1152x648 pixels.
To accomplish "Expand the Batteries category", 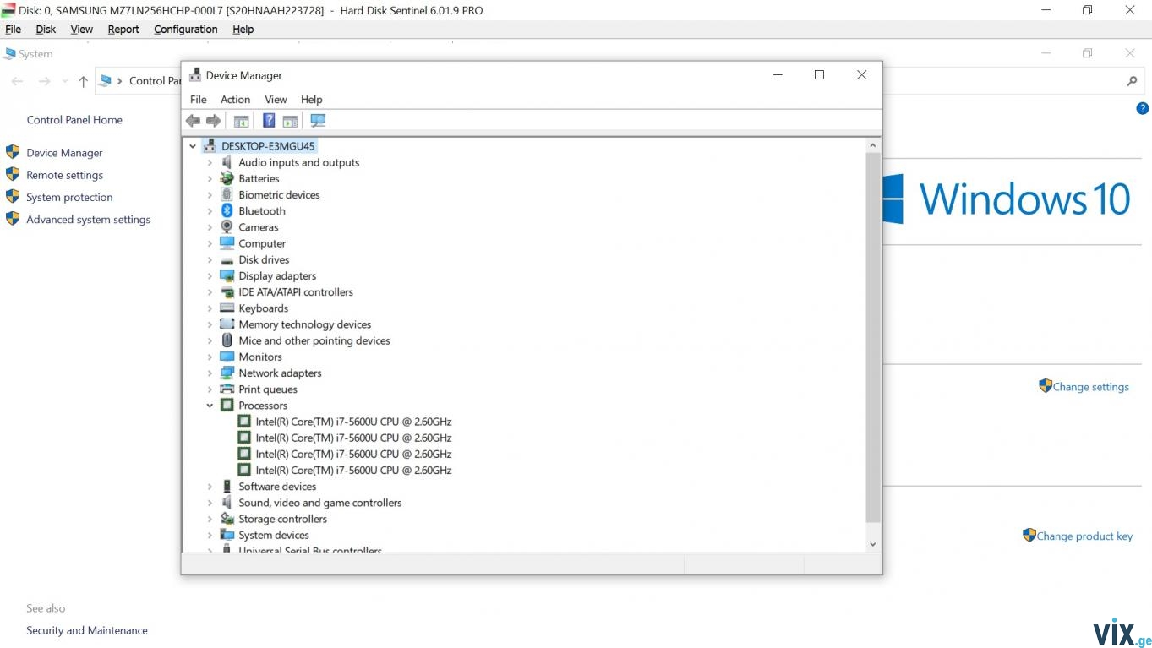I will coord(210,178).
